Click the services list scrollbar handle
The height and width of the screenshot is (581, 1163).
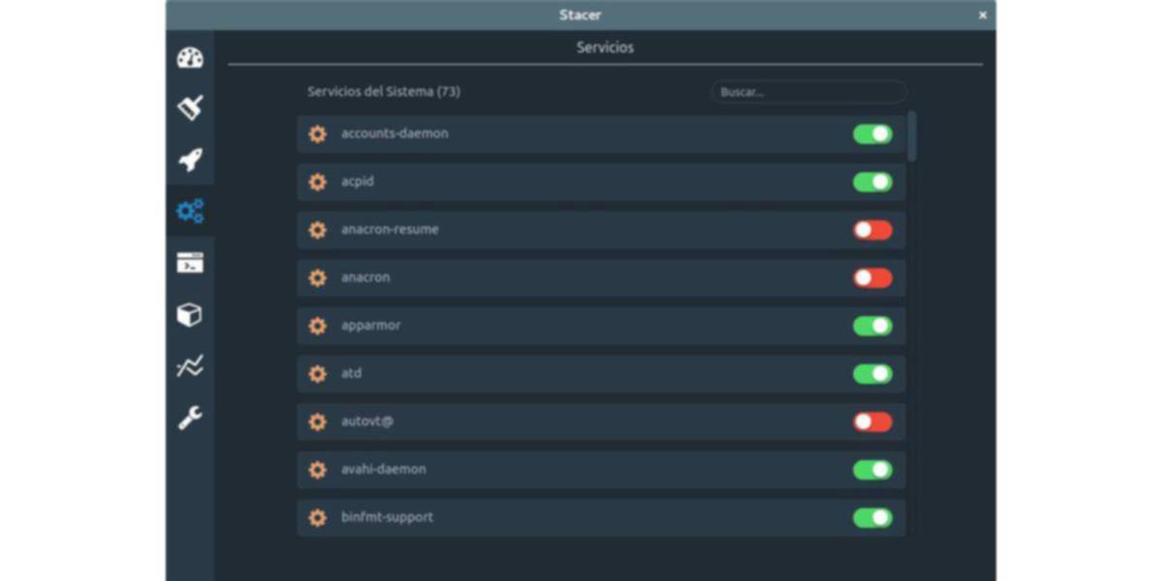pyautogui.click(x=912, y=136)
